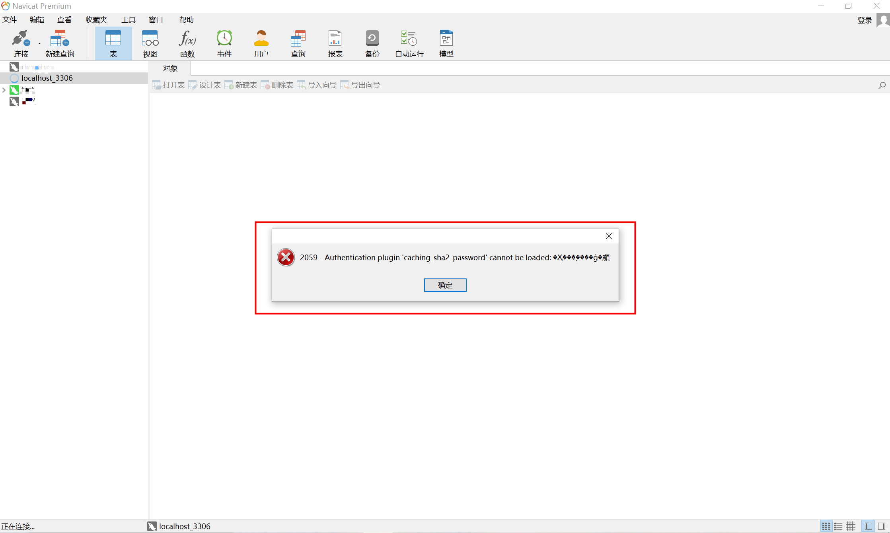
Task: Switch to detail view in status bar
Action: [x=851, y=526]
